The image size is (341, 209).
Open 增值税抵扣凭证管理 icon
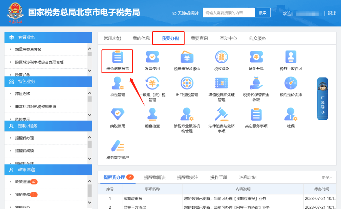coord(221,83)
